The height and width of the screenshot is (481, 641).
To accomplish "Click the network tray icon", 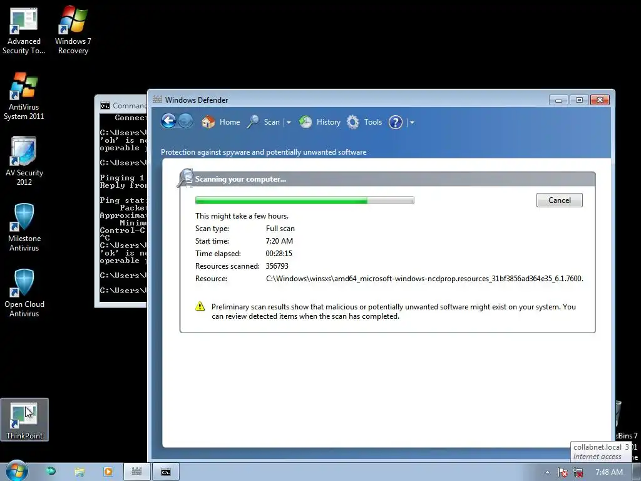I will [578, 472].
